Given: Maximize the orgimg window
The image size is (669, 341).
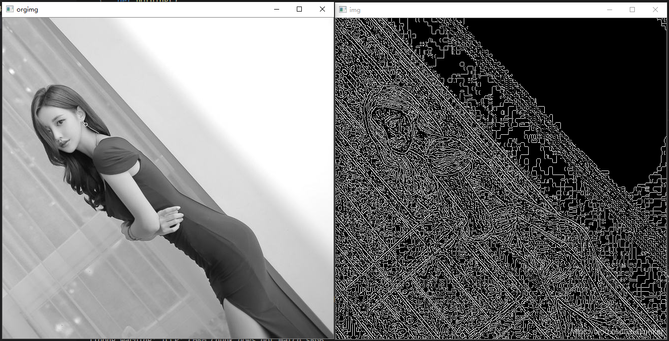Looking at the screenshot, I should 299,9.
